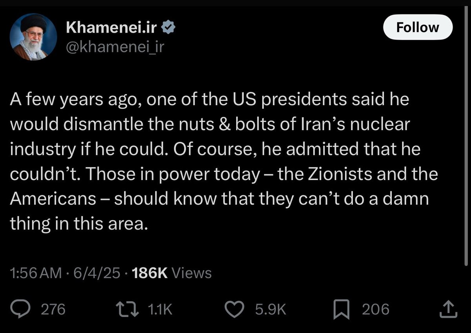Open the share icon with upward arrow
Image resolution: width=471 pixels, height=333 pixels.
[447, 309]
